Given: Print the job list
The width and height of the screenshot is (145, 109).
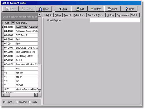Looking at the screenshot, I should [x=112, y=9].
